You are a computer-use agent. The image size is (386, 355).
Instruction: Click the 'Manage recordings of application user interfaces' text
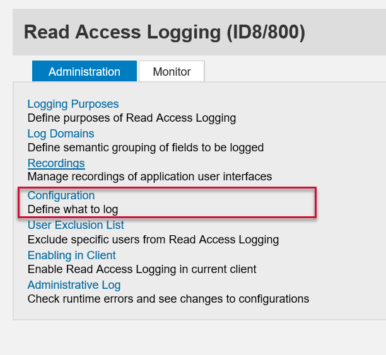click(x=149, y=177)
